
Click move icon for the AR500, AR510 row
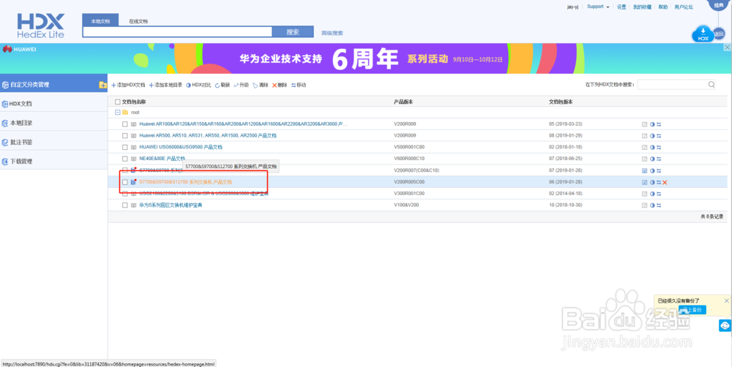tap(659, 136)
